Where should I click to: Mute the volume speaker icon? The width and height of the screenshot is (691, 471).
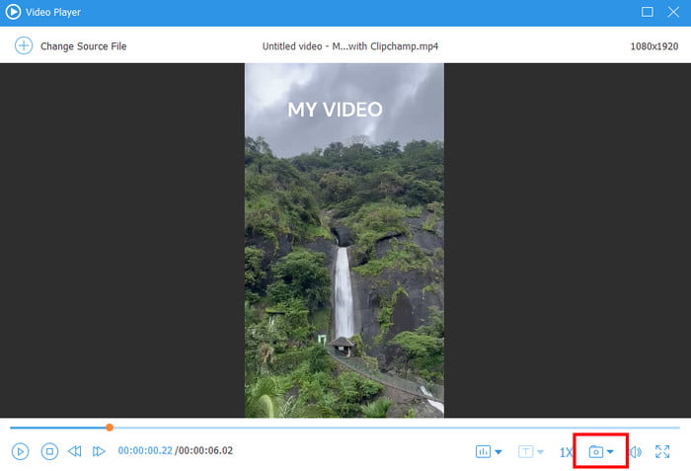point(635,452)
